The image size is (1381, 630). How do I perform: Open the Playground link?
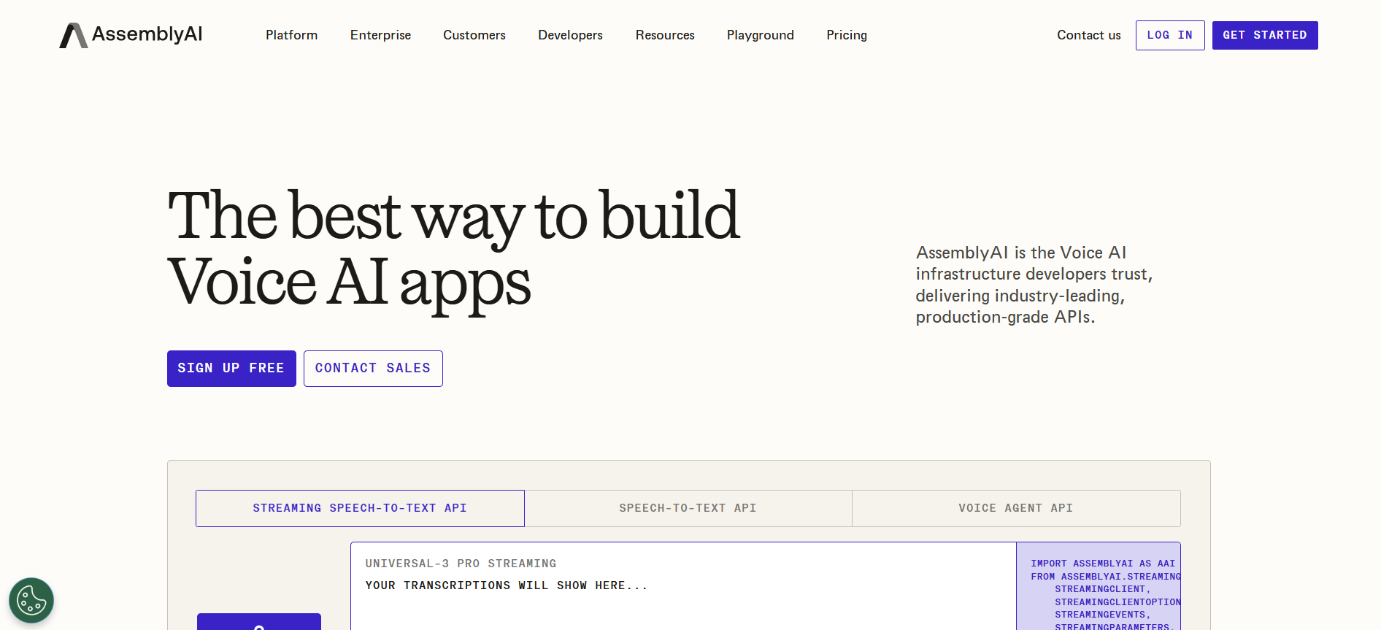tap(760, 35)
